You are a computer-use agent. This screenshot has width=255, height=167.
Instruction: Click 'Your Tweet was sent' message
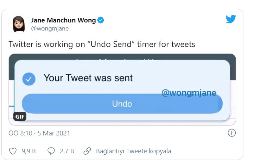click(x=88, y=78)
